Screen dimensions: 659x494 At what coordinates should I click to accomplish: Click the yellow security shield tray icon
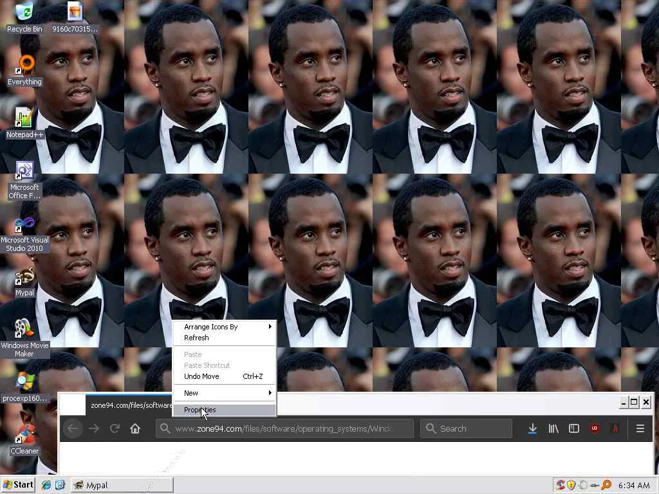(x=571, y=485)
